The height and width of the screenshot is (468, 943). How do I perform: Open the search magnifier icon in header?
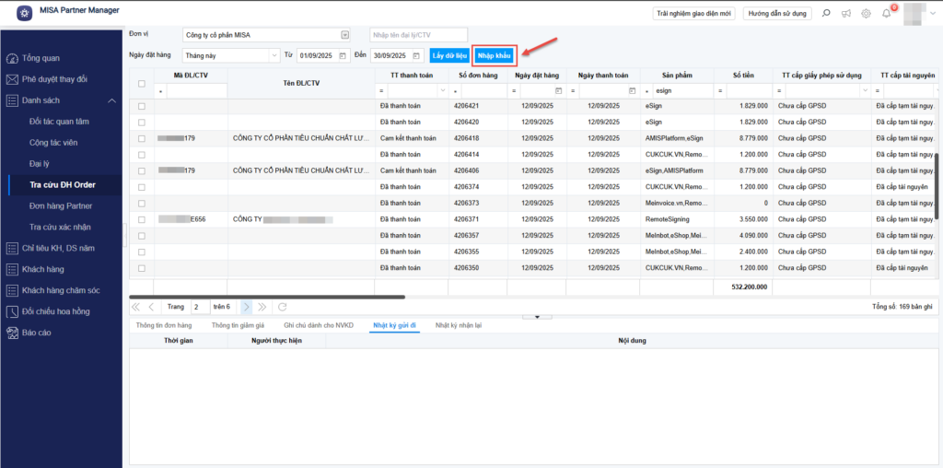pyautogui.click(x=826, y=13)
